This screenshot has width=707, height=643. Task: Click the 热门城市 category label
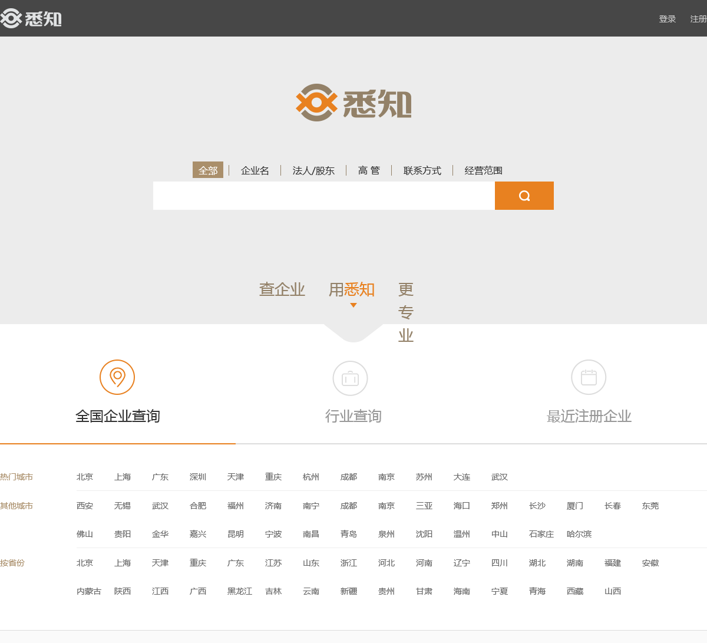(16, 477)
